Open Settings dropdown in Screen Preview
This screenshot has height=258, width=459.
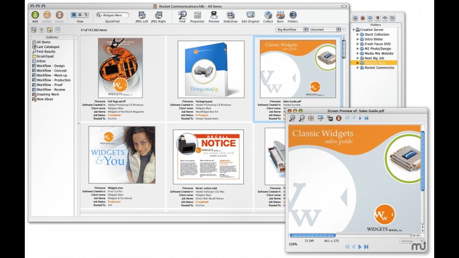(x=412, y=241)
